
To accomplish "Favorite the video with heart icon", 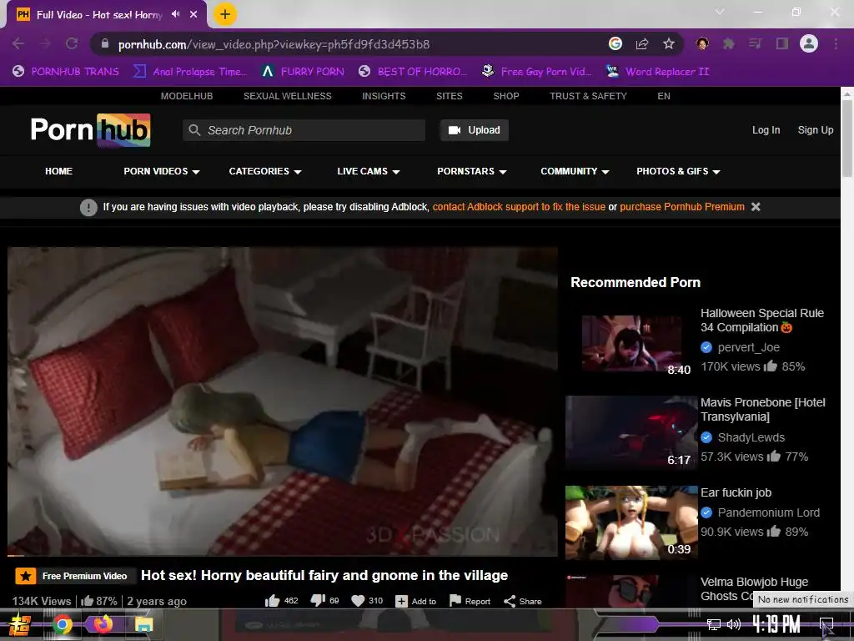I will [x=358, y=601].
